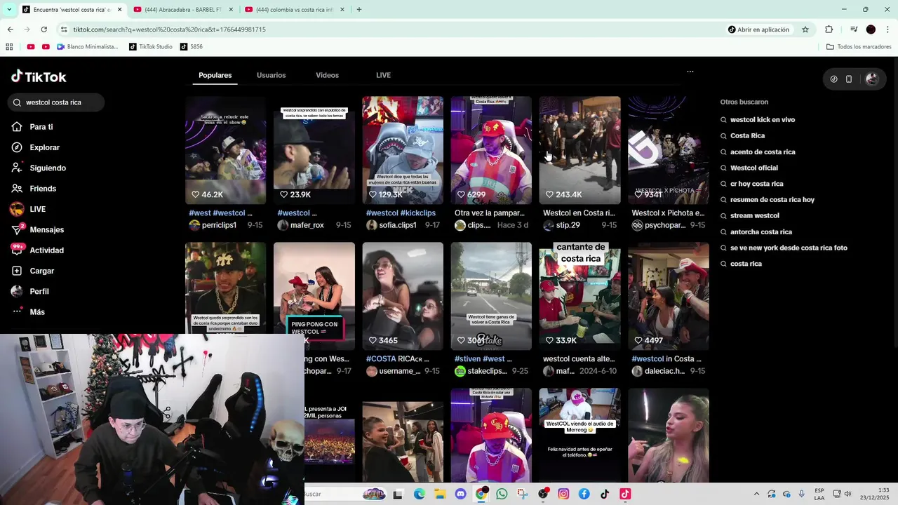Open media control icon in Chrome toolbar
The height and width of the screenshot is (505, 898).
coord(854,29)
